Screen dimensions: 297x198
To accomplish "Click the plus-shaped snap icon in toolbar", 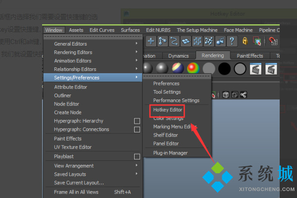I will (151, 42).
